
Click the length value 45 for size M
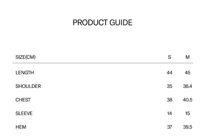pyautogui.click(x=188, y=73)
